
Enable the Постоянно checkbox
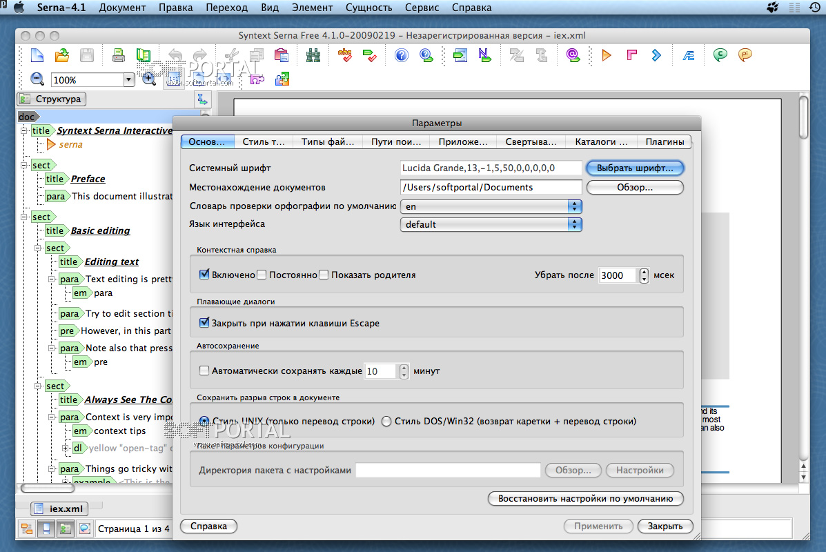click(262, 275)
